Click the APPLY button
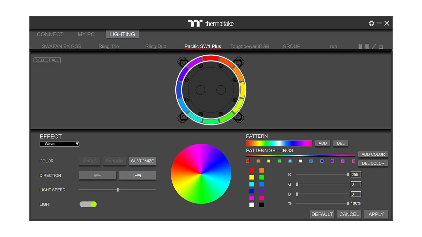This screenshot has width=422, height=237. [x=376, y=214]
